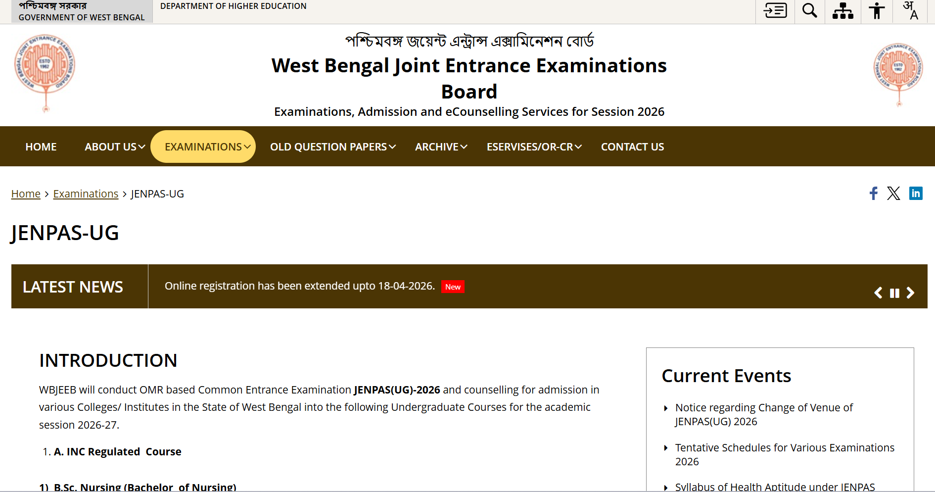Click Department of Higher Education text

click(x=233, y=6)
